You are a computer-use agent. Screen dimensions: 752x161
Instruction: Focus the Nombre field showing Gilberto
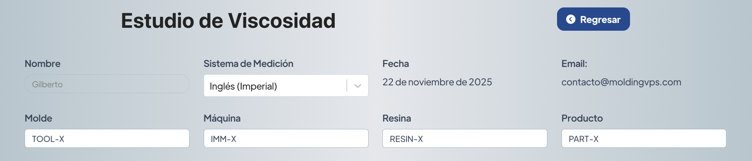click(x=107, y=84)
